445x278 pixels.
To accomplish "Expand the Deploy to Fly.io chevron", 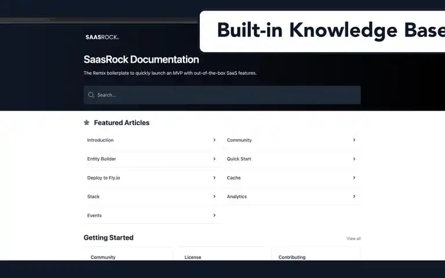I will tap(214, 178).
